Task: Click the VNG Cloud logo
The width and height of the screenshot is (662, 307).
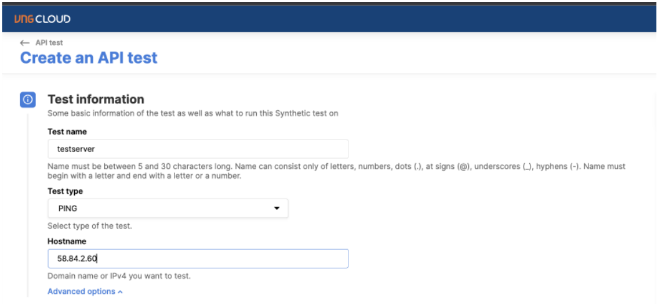Action: coord(42,19)
